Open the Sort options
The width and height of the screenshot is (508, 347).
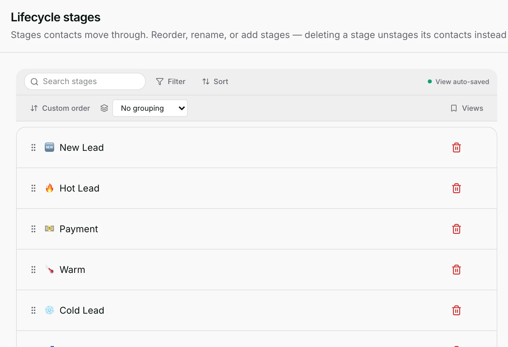point(215,81)
